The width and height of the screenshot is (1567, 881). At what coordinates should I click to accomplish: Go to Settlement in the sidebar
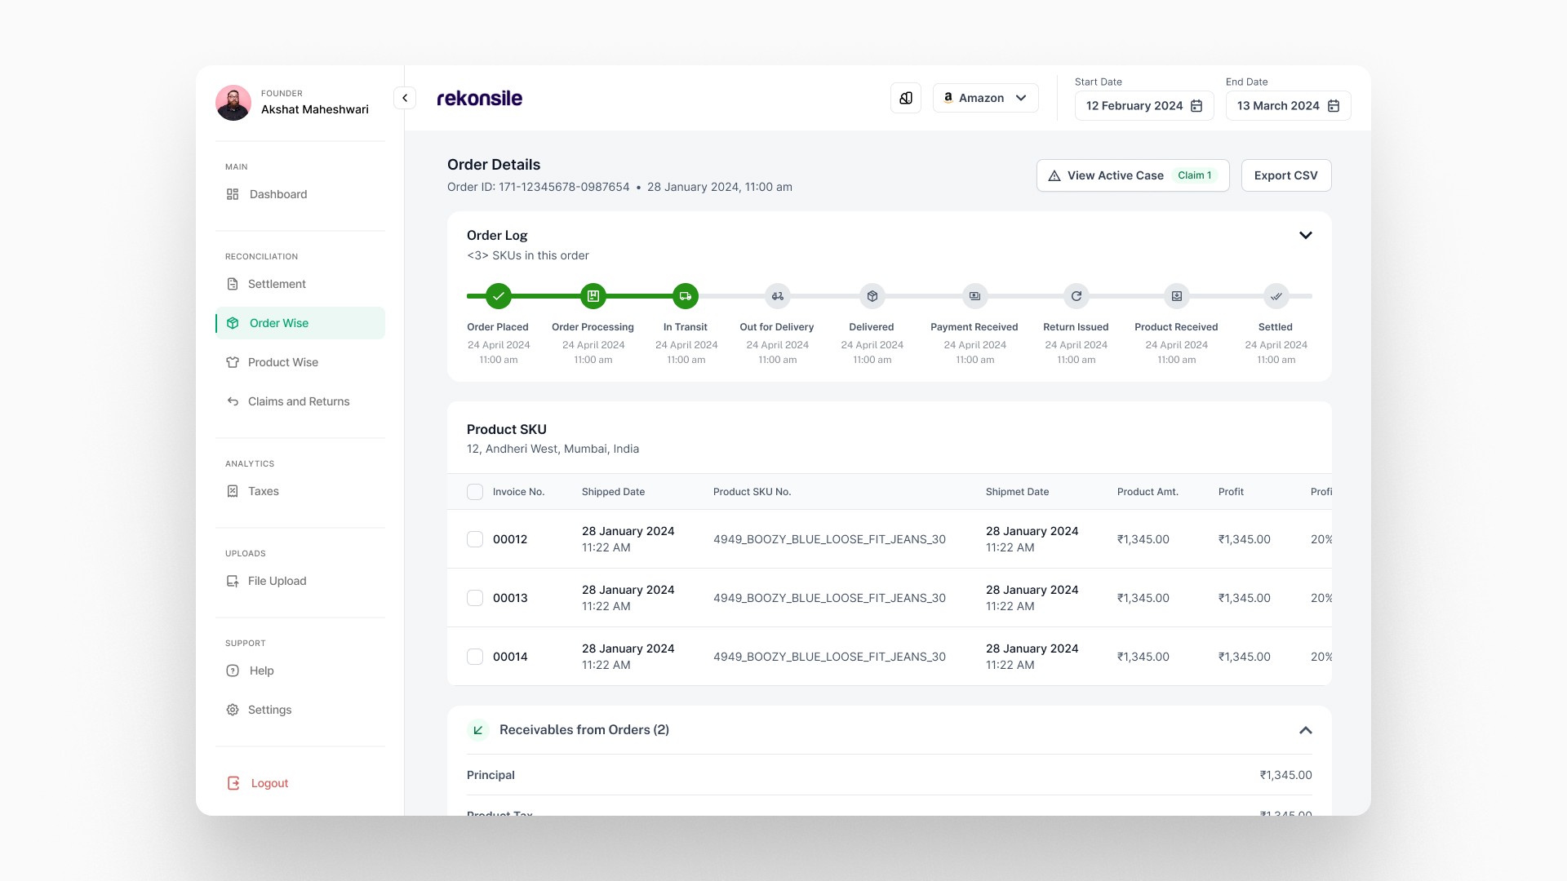tap(277, 284)
